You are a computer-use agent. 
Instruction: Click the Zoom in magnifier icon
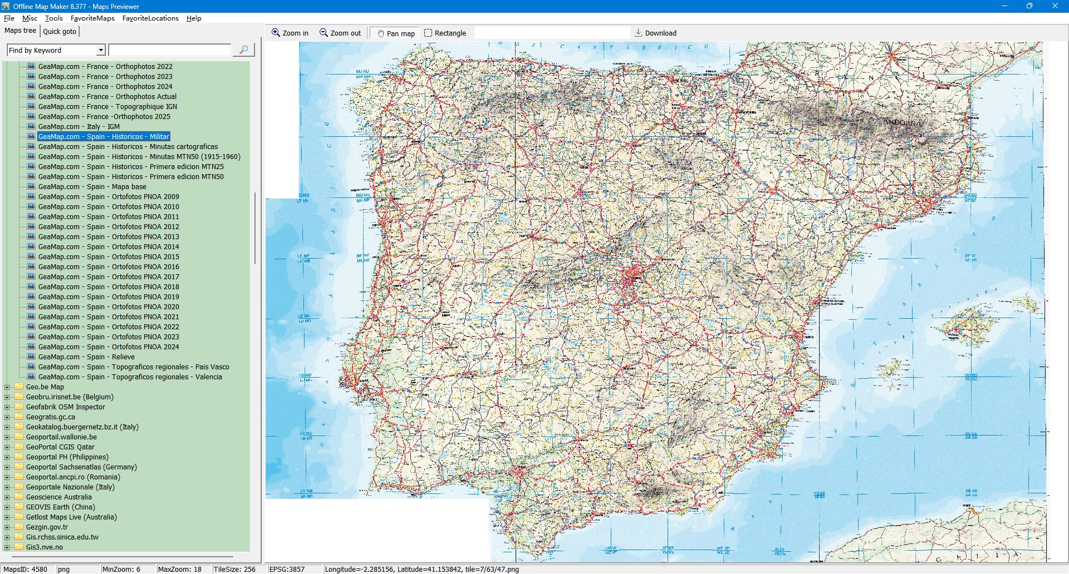tap(276, 33)
